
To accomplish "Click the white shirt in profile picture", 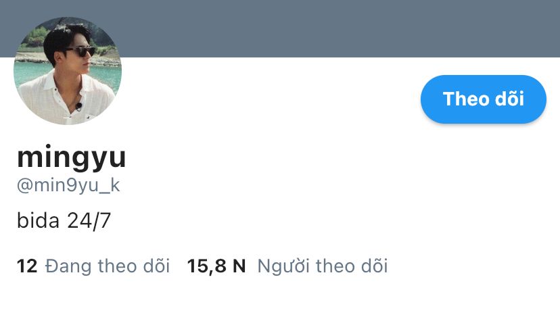I will coord(66,98).
